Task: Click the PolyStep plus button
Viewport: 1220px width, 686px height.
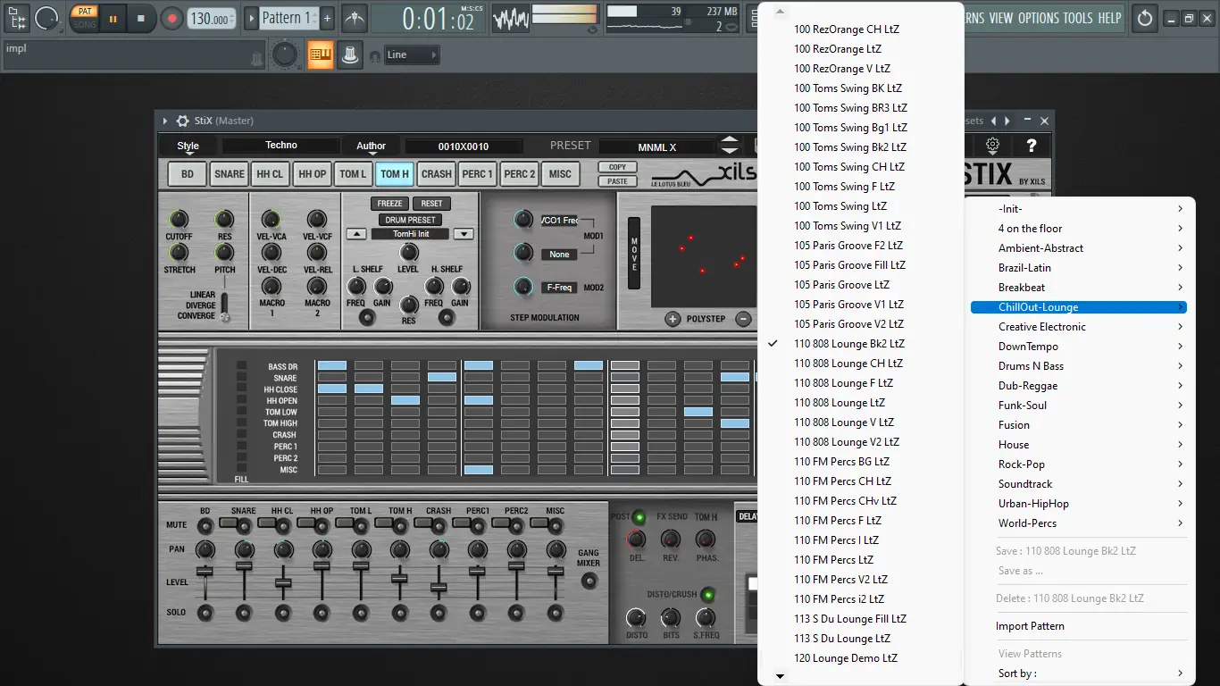Action: [x=673, y=319]
